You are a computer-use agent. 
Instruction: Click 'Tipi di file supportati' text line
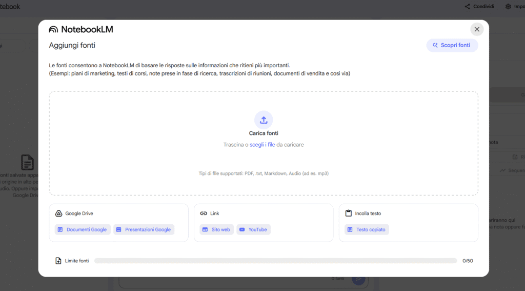pyautogui.click(x=264, y=173)
